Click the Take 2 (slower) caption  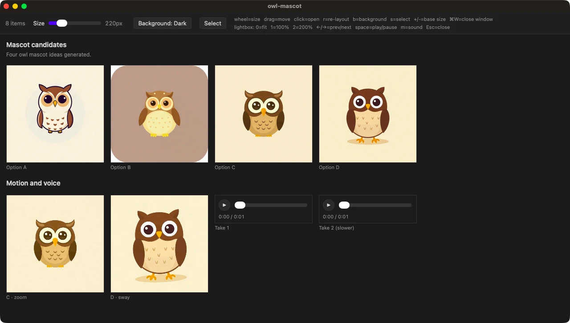point(337,228)
